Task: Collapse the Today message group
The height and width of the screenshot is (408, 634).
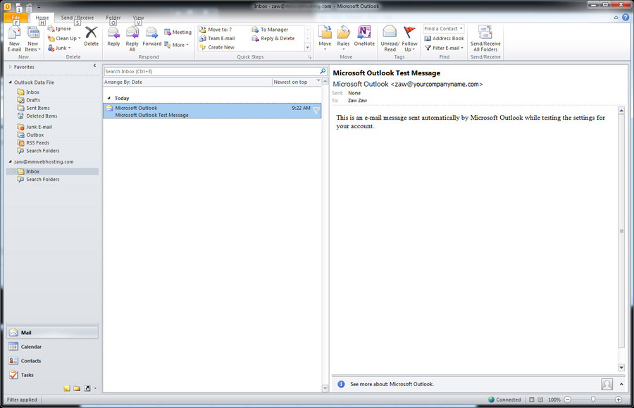Action: click(108, 98)
